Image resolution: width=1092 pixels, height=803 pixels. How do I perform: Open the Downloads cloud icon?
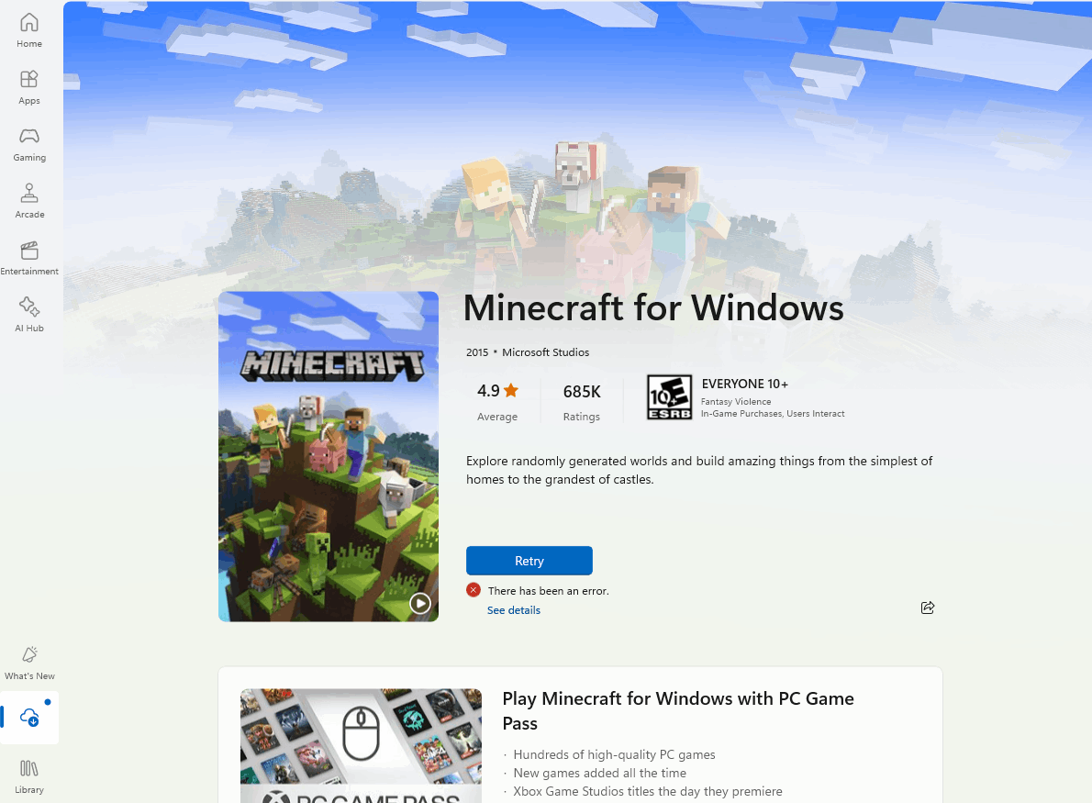pos(29,718)
